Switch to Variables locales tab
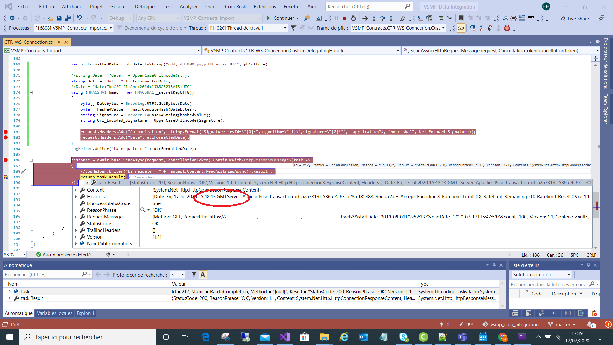613x345 pixels. pos(54,313)
